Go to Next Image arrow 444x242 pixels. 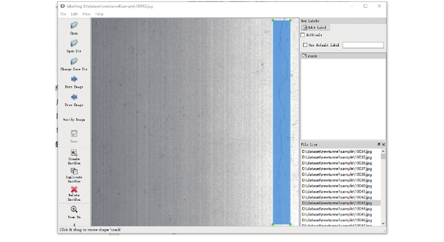[x=74, y=79]
